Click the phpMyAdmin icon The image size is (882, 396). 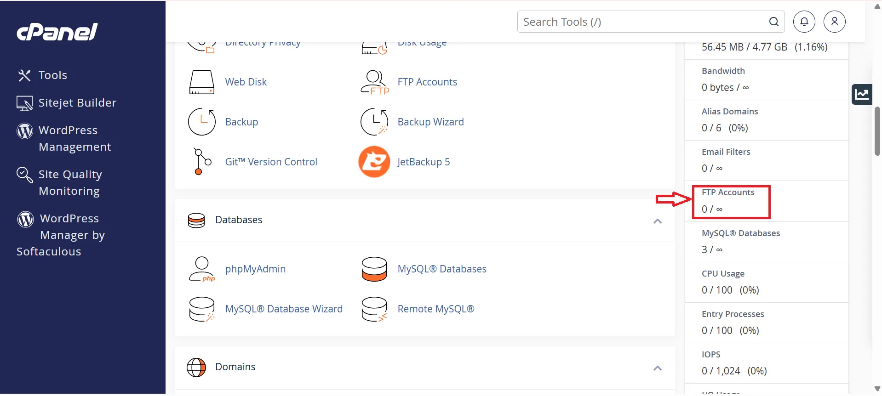(201, 269)
